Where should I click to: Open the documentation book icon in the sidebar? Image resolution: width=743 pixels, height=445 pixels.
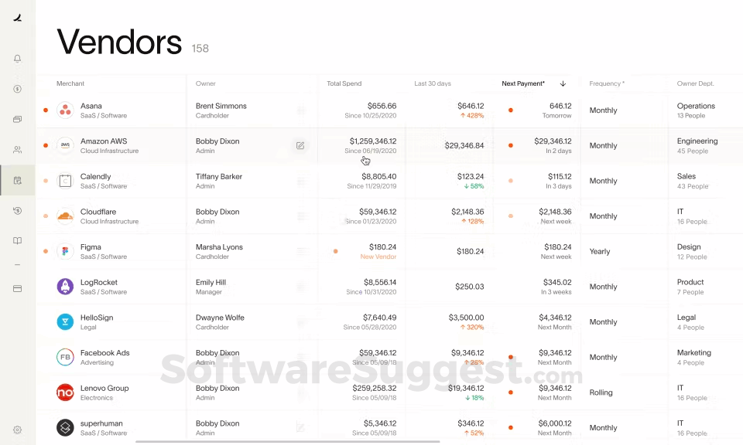[x=17, y=240]
